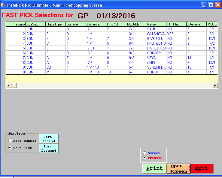Click the AgeSex column header

click(35, 24)
